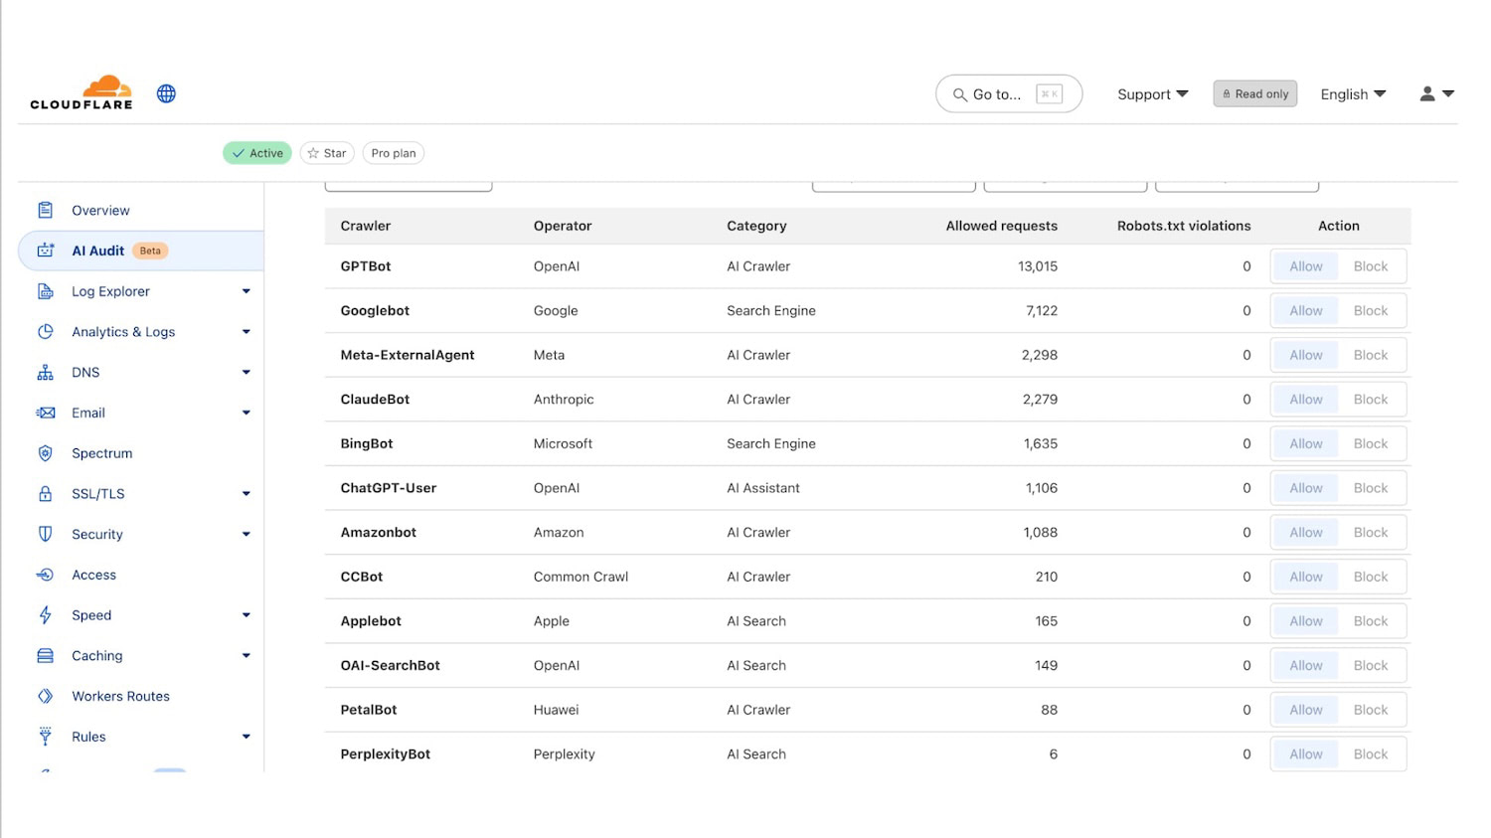
Task: Open the English language dropdown
Action: click(x=1352, y=93)
